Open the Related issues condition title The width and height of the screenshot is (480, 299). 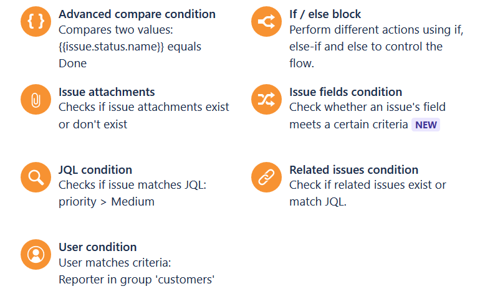[354, 170]
